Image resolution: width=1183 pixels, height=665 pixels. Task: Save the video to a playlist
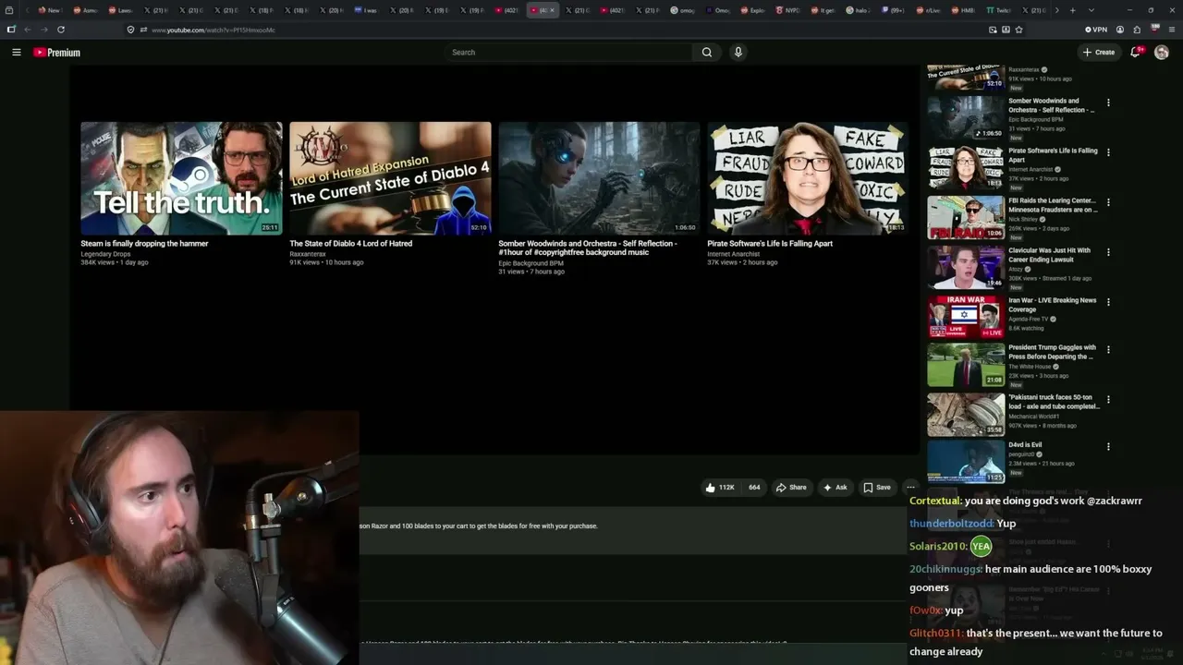click(x=877, y=487)
